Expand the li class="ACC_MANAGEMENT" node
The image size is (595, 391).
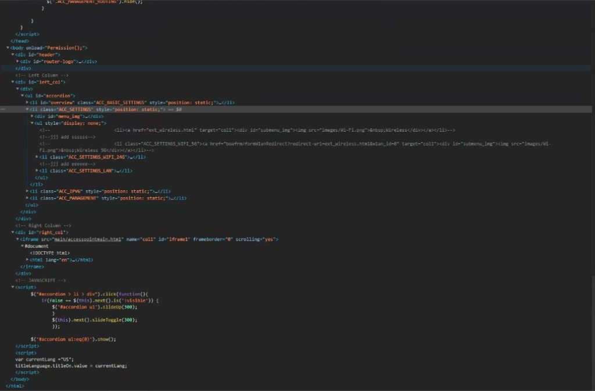[27, 198]
